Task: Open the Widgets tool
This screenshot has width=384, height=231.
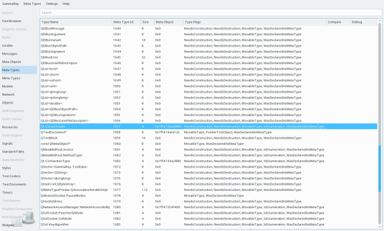Action: tap(19, 225)
